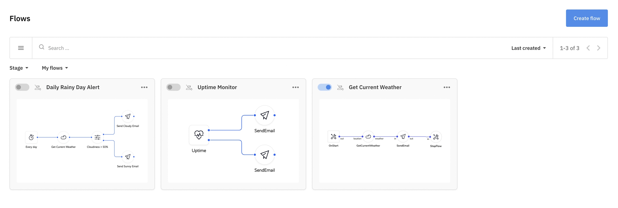Open the Last created sort dropdown
The height and width of the screenshot is (208, 618).
pyautogui.click(x=528, y=48)
